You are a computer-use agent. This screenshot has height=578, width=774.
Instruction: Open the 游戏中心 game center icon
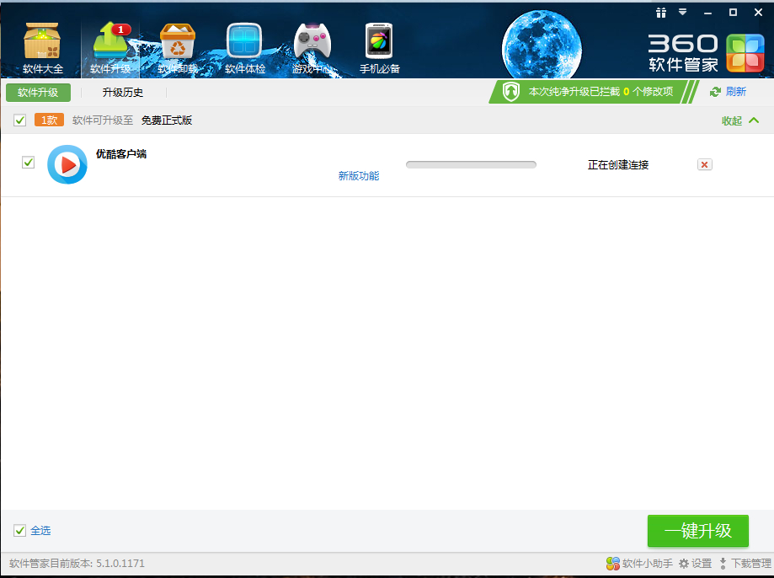(x=312, y=48)
